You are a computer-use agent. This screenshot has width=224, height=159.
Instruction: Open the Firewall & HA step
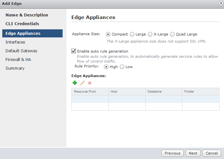click(x=18, y=60)
